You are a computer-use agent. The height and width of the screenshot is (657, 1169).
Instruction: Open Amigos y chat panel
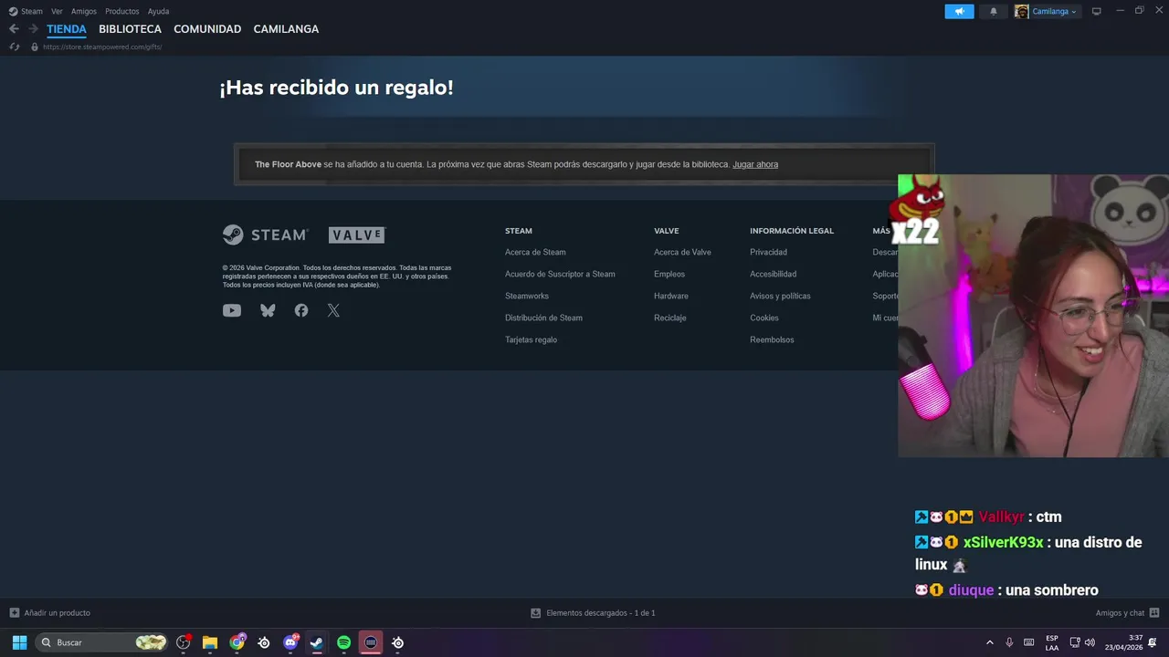coord(1127,613)
